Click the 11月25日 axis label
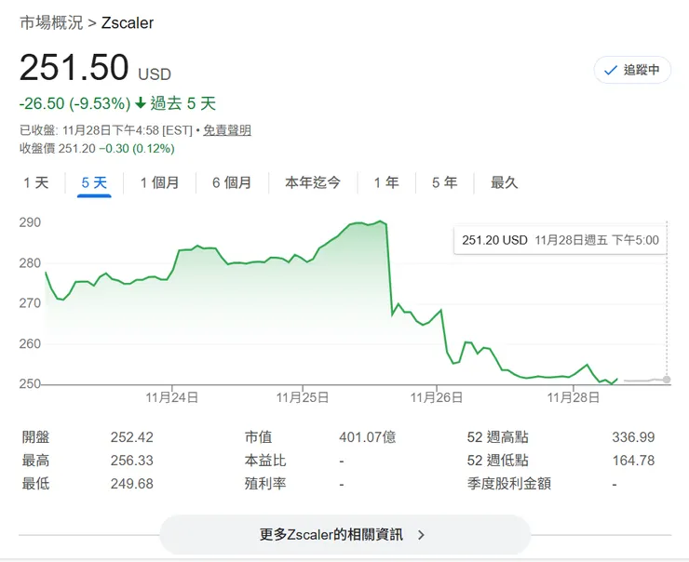 pyautogui.click(x=303, y=398)
